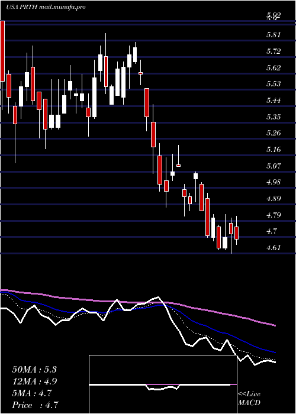The image size is (296, 414).
Task: Click the 5.44 price axis label
Action: 274,101
